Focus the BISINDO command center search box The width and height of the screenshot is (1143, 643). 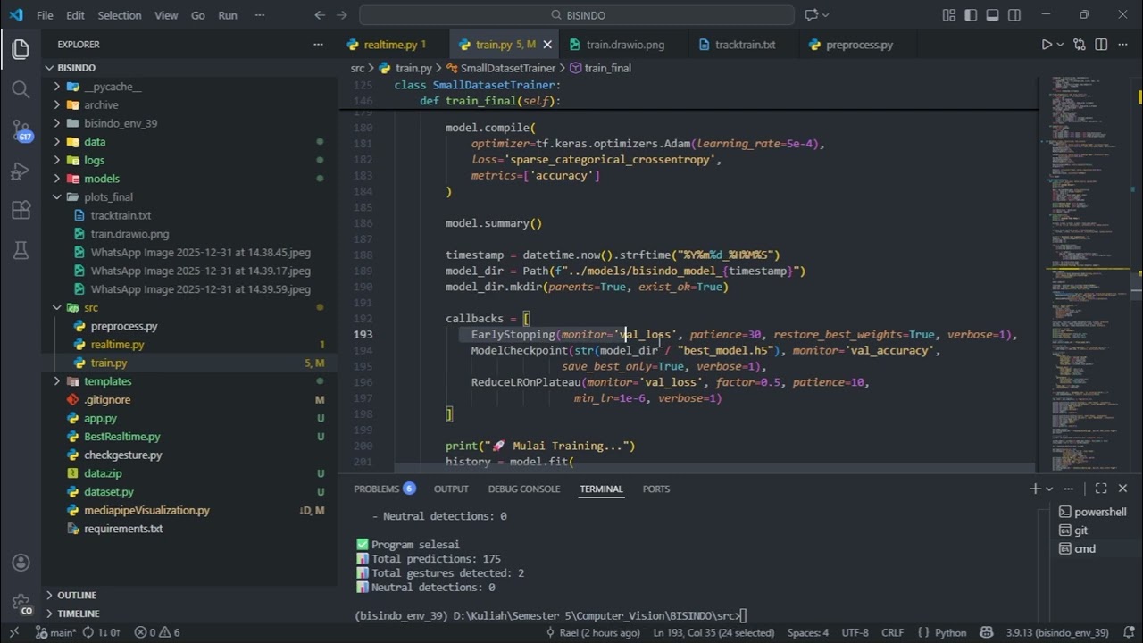coord(577,15)
